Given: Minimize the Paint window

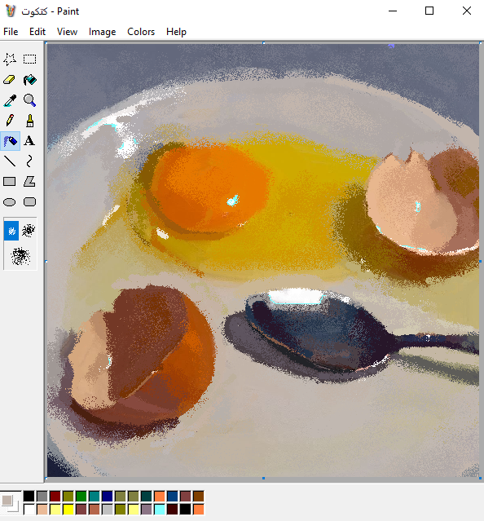Looking at the screenshot, I should tap(393, 11).
